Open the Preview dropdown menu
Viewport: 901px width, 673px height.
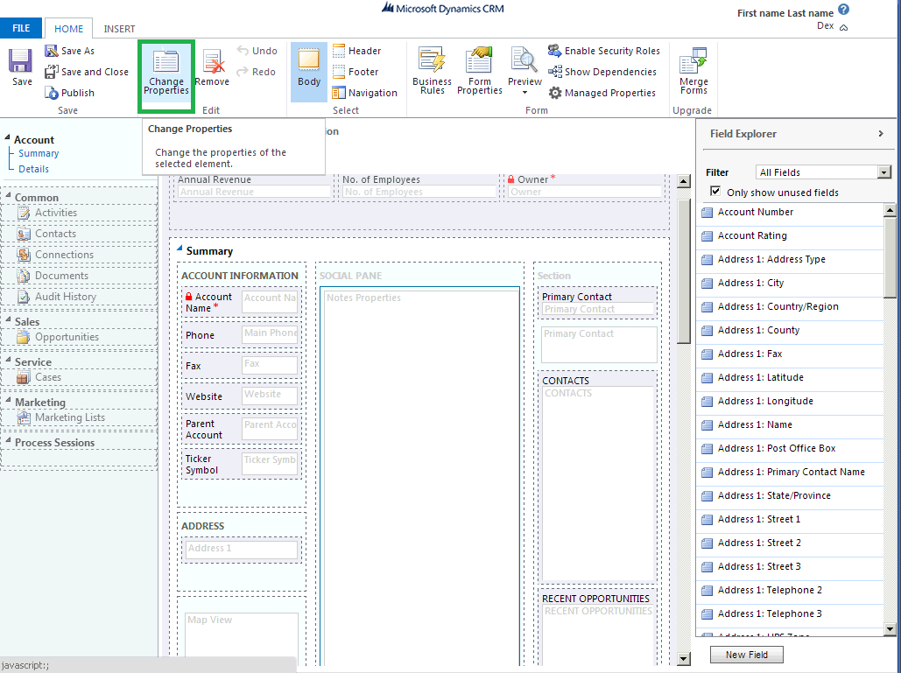(524, 92)
